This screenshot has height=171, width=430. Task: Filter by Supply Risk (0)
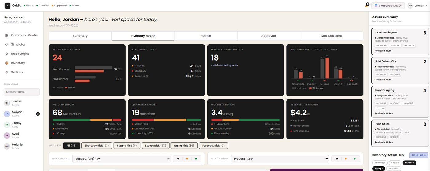(127, 146)
